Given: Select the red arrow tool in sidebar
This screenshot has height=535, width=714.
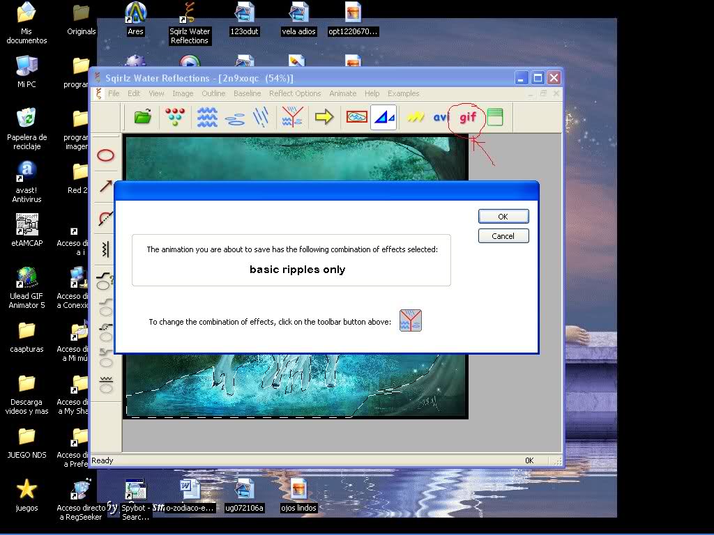Looking at the screenshot, I should point(106,185).
